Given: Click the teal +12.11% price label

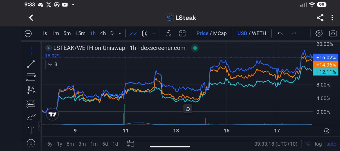Looking at the screenshot, I should click(326, 72).
